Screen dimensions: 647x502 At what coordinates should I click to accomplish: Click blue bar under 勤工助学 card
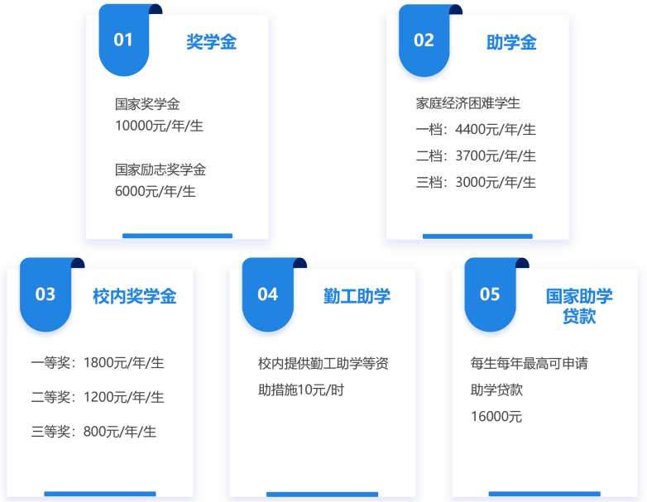322,494
